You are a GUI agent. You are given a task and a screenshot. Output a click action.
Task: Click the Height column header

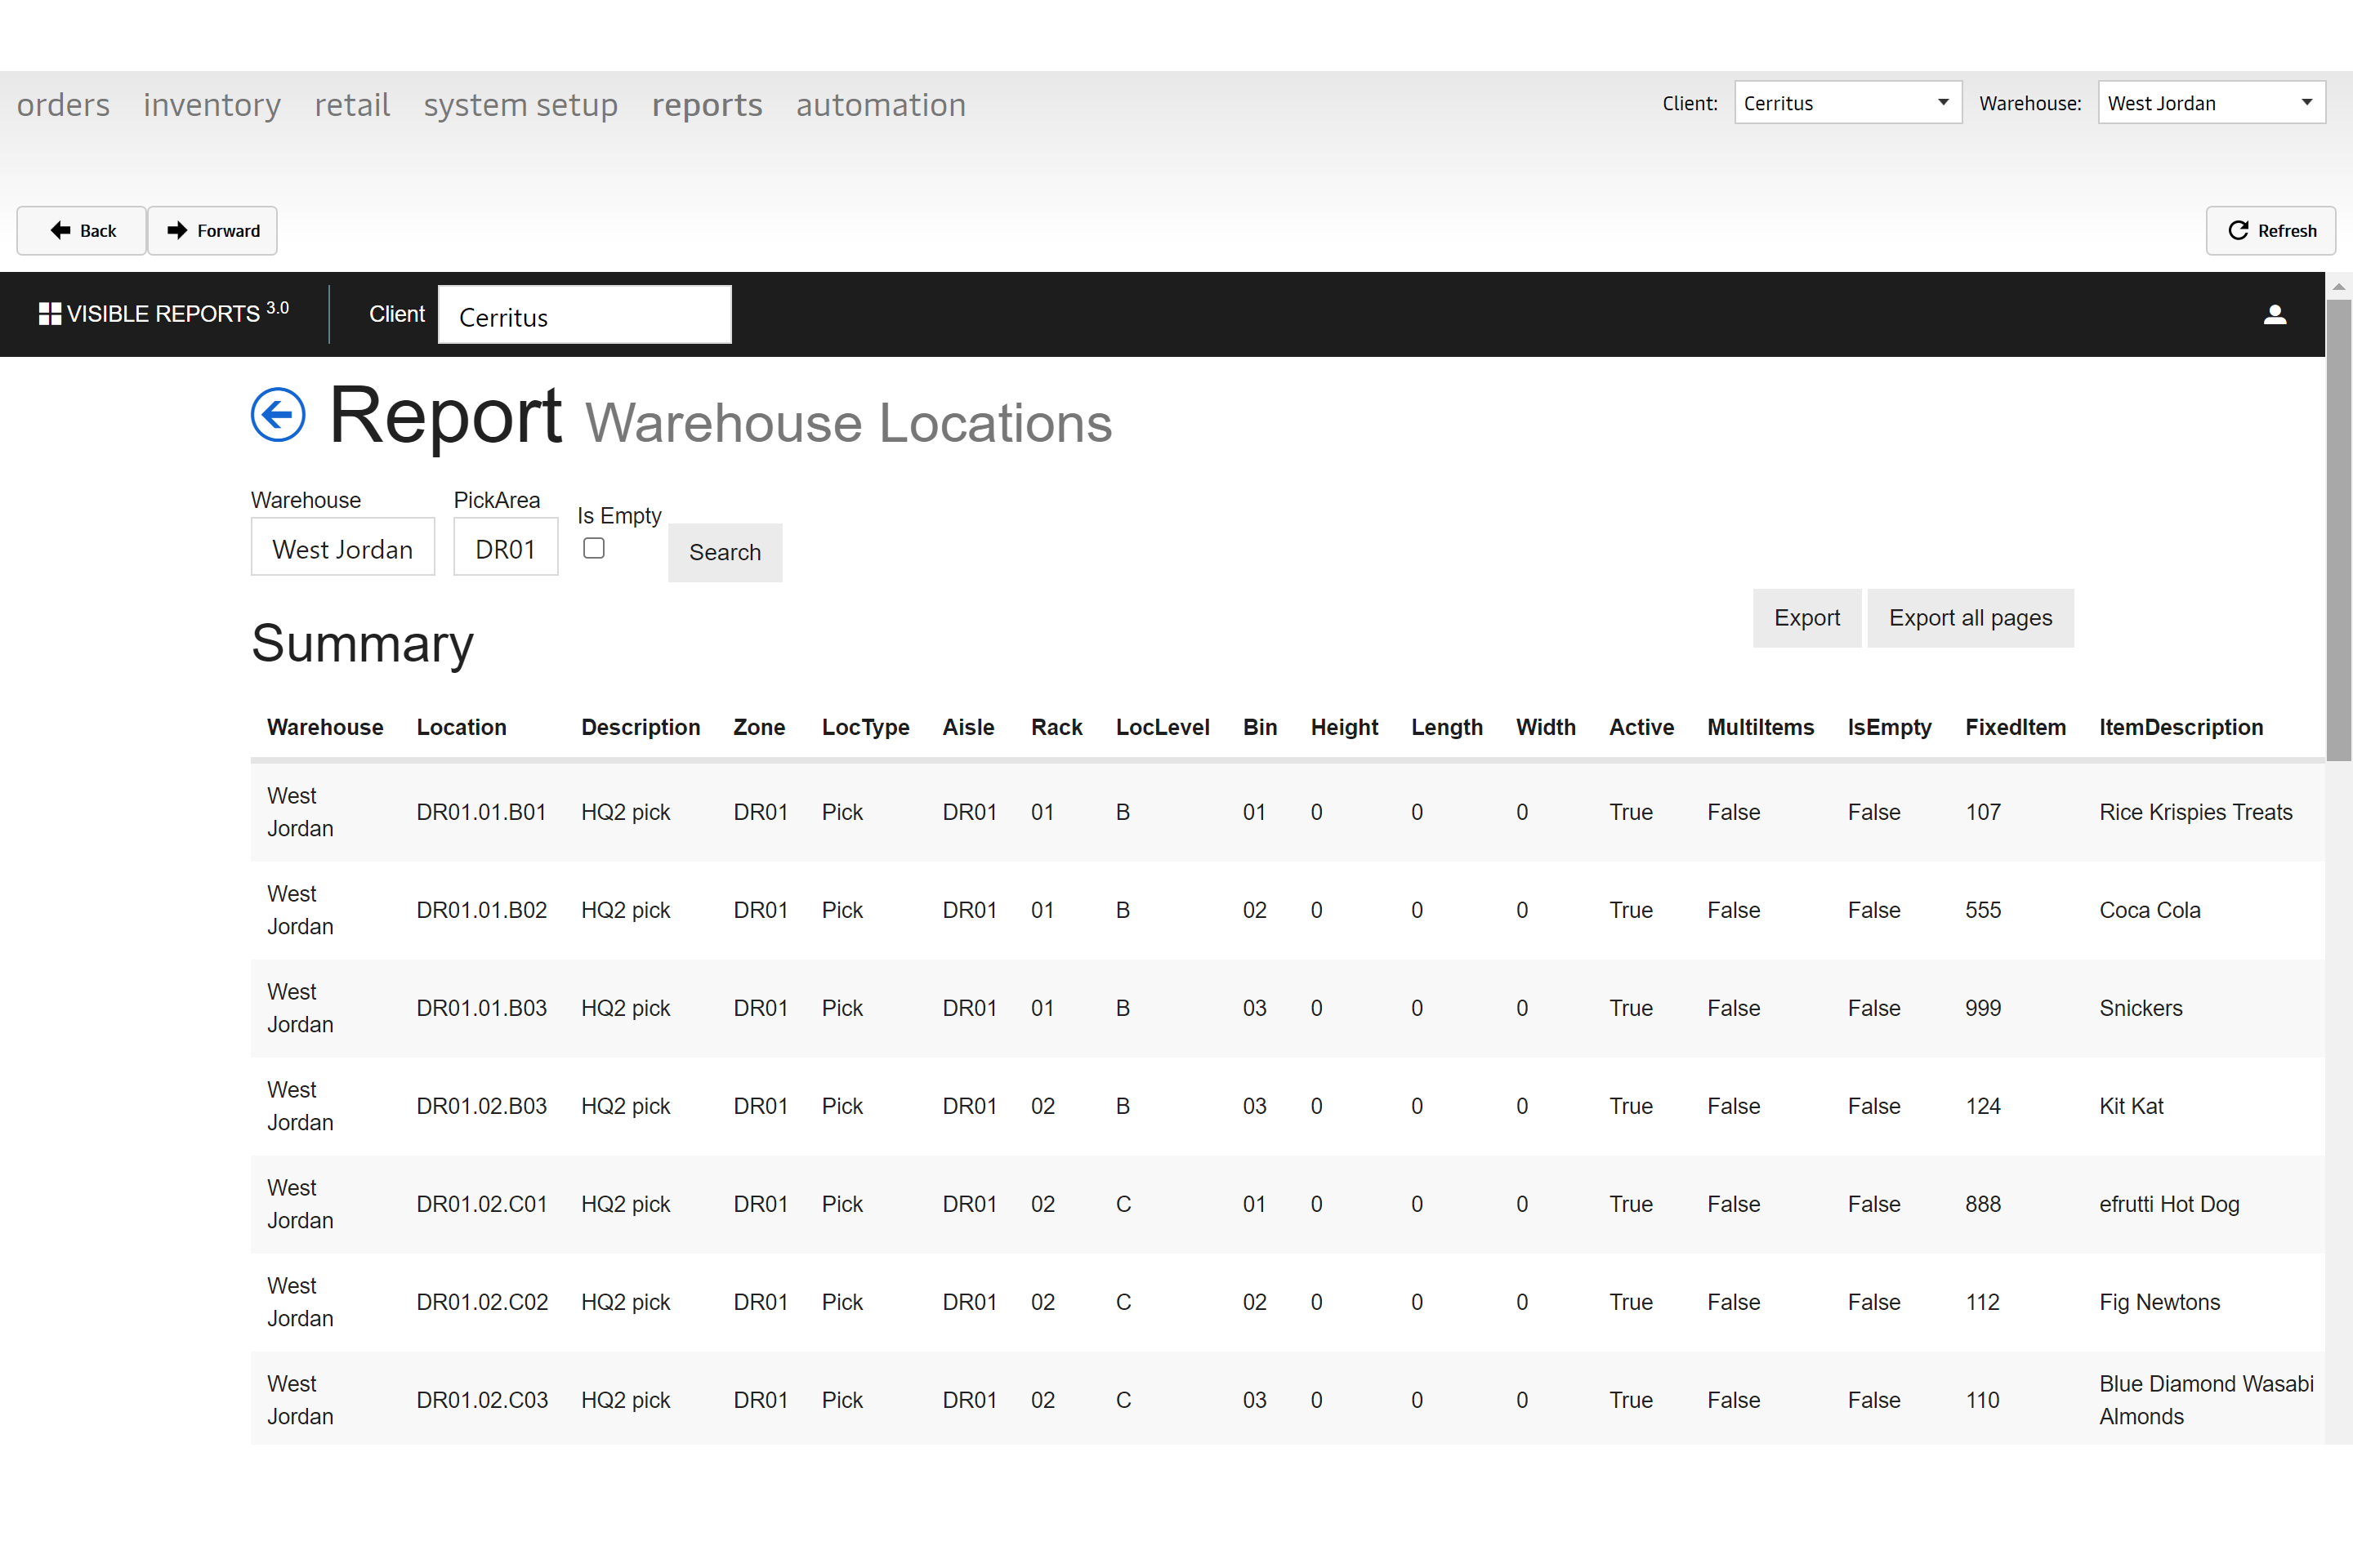pyautogui.click(x=1345, y=727)
